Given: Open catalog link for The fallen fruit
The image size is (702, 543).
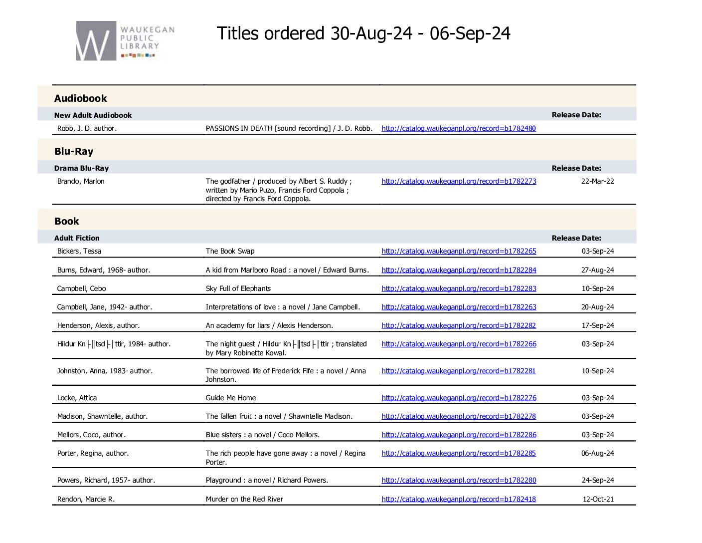Looking at the screenshot, I should point(459,416).
